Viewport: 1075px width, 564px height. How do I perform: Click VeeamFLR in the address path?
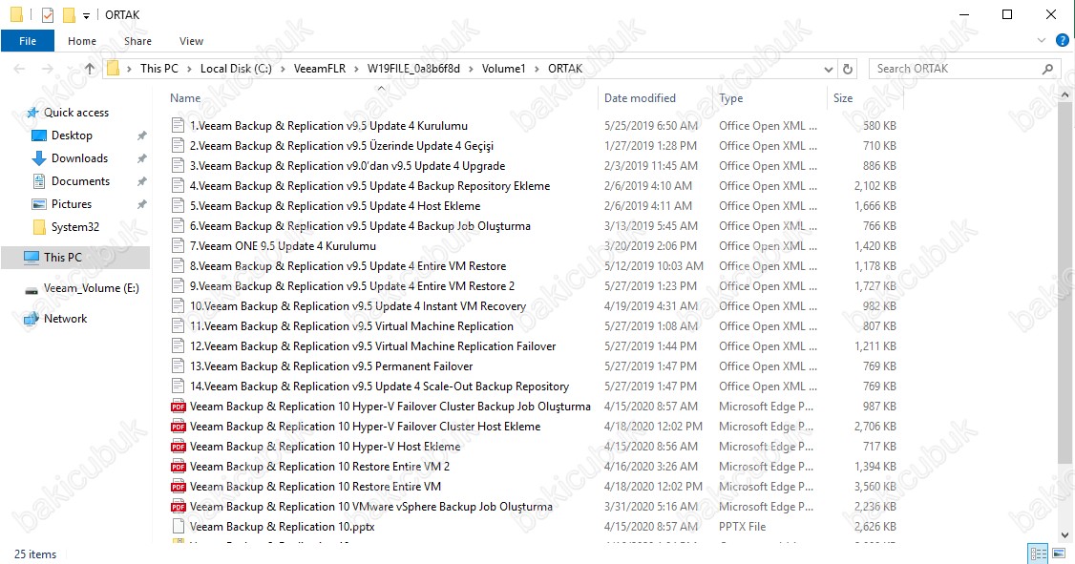click(x=320, y=69)
